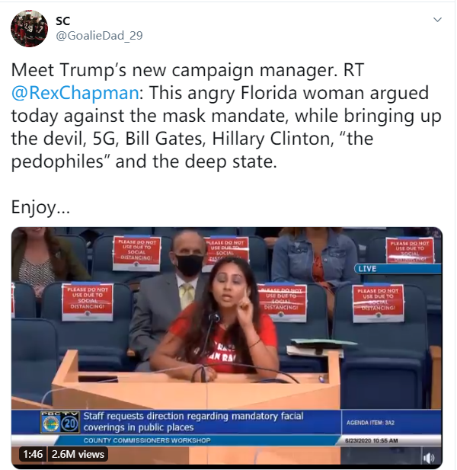
Task: Open the @GoalieDad_29 handle
Action: 99,36
